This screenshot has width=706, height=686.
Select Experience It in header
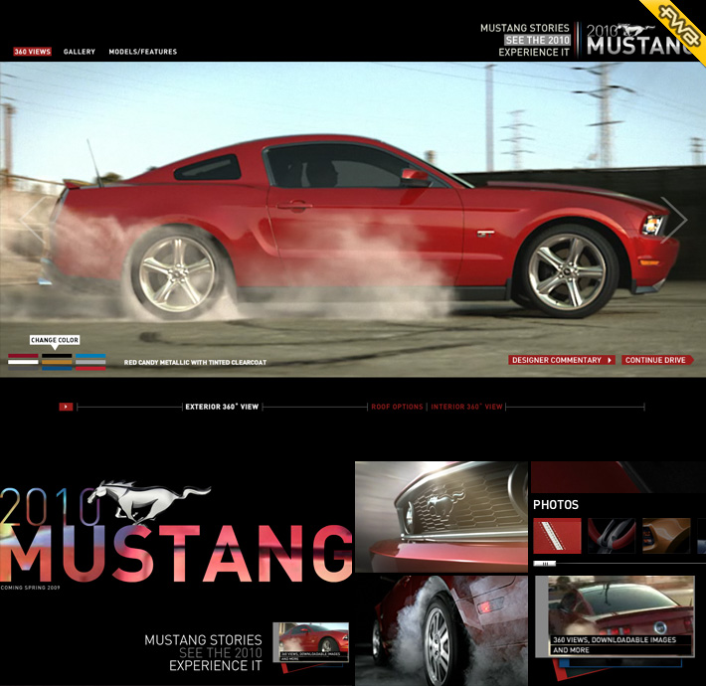coord(534,53)
